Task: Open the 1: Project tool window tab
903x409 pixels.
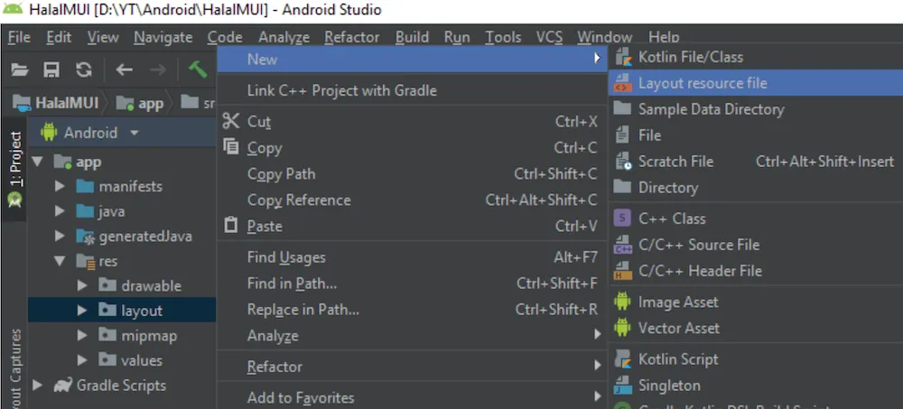Action: tap(15, 169)
